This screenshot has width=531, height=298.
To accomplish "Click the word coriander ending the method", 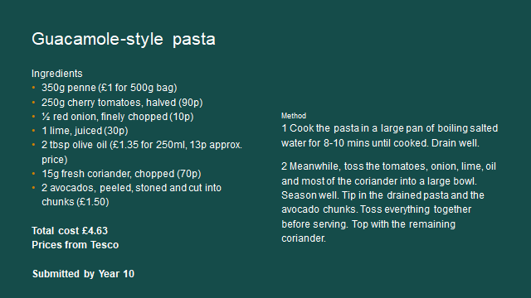I will (304, 238).
